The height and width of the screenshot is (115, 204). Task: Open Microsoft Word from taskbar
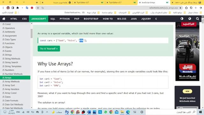[89, 112]
